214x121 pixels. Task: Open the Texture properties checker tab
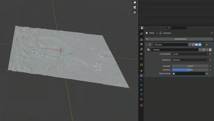(141, 105)
